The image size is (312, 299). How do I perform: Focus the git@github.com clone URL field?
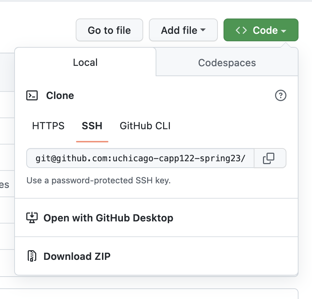click(x=140, y=158)
